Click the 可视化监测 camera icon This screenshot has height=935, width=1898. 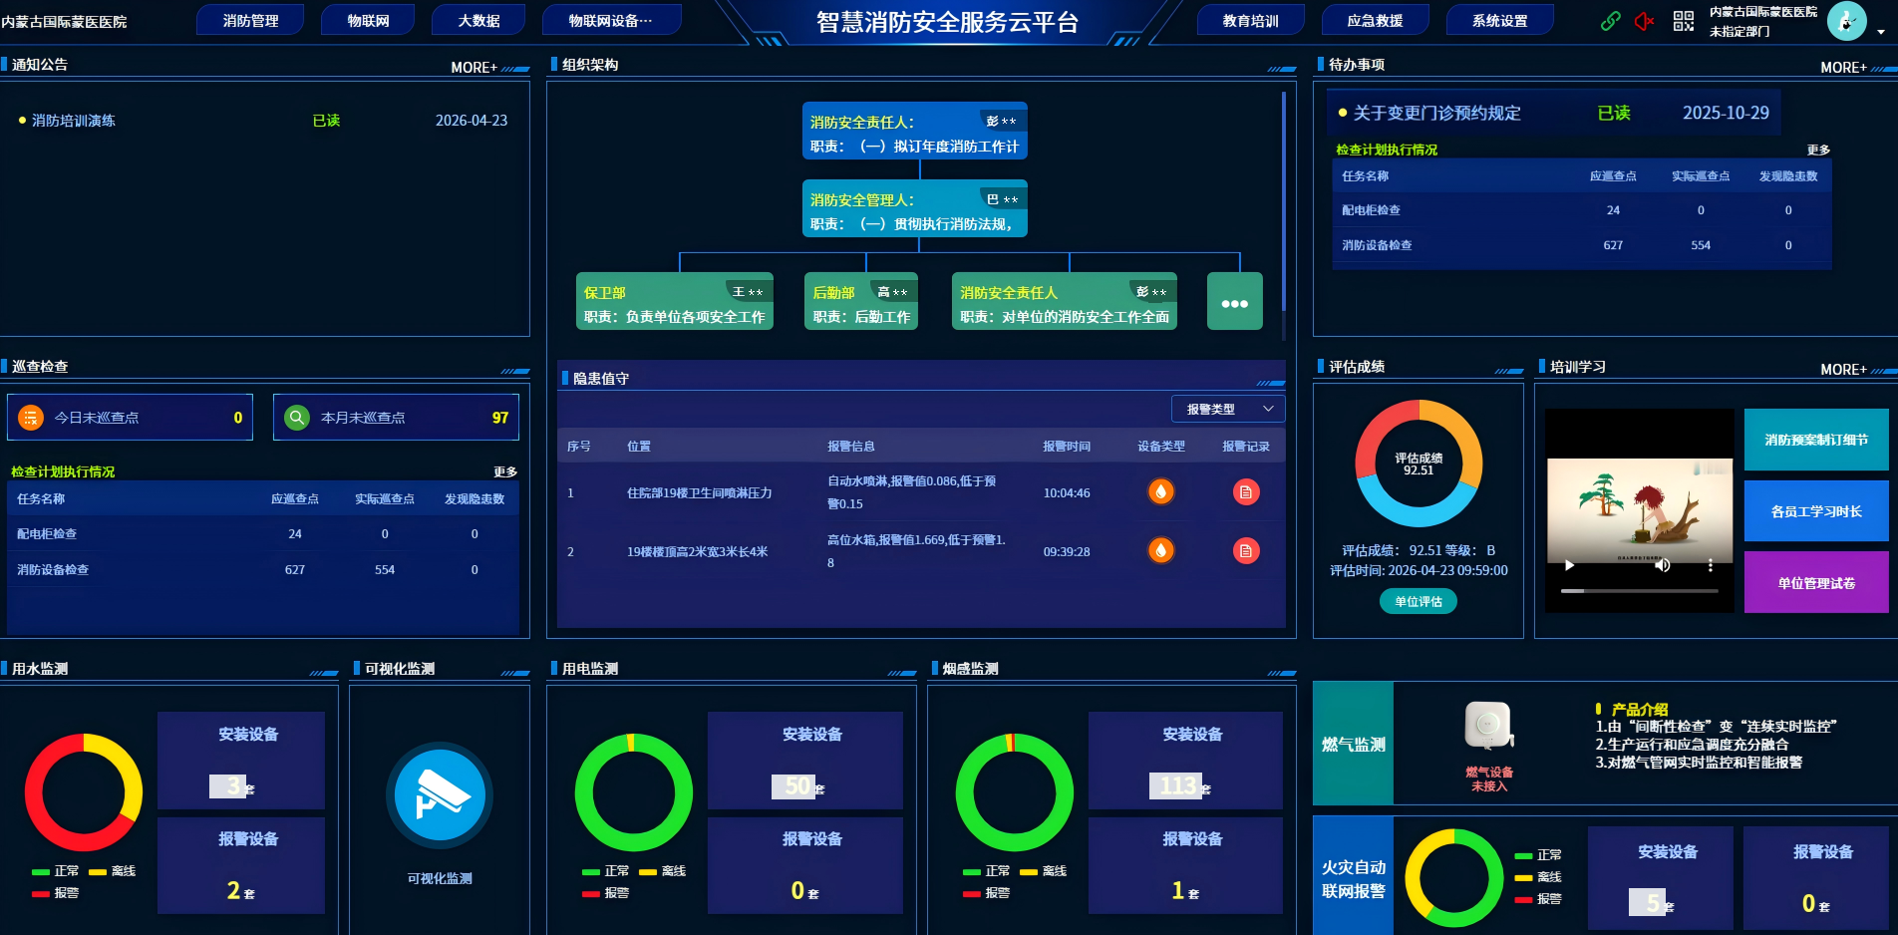pyautogui.click(x=440, y=795)
